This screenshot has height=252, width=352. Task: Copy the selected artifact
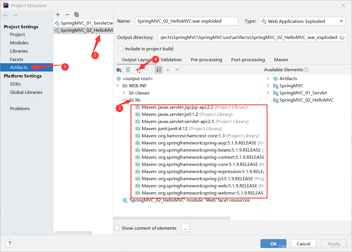pos(76,14)
